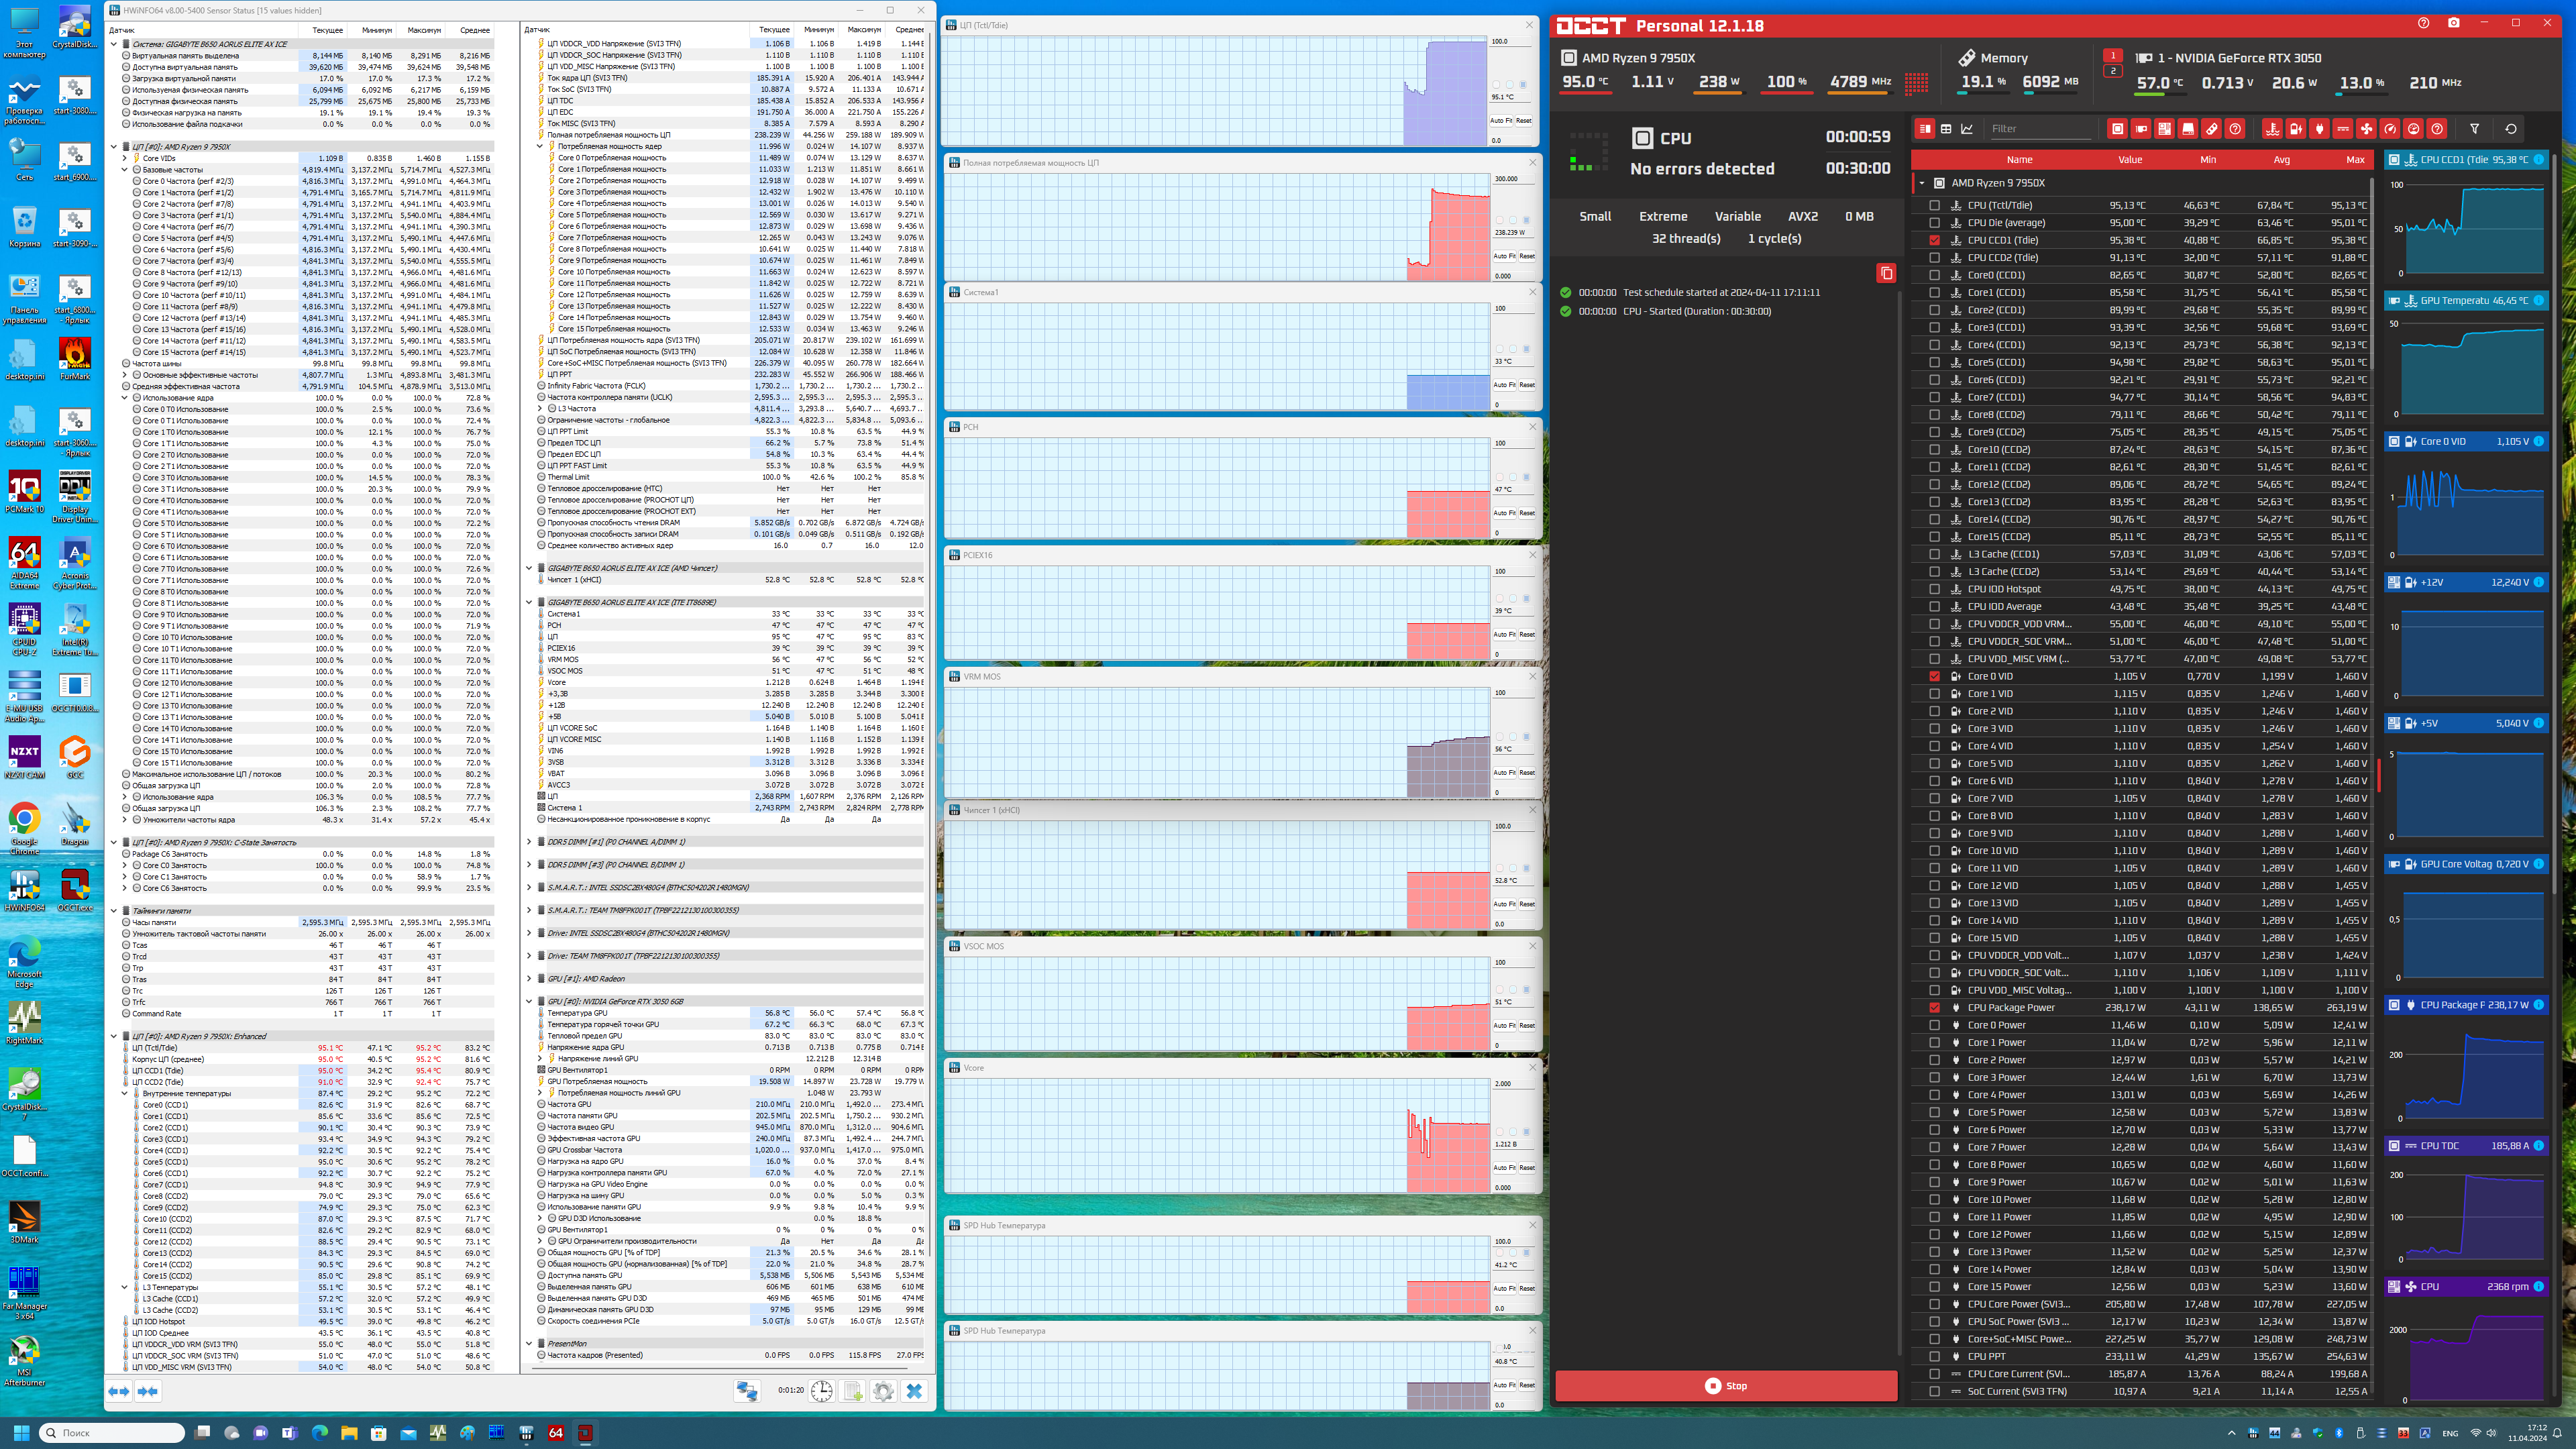The height and width of the screenshot is (1449, 2576).
Task: Click the GPU component filter icon
Action: 2141,129
